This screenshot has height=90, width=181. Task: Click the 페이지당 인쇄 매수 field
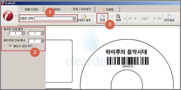[34, 41]
